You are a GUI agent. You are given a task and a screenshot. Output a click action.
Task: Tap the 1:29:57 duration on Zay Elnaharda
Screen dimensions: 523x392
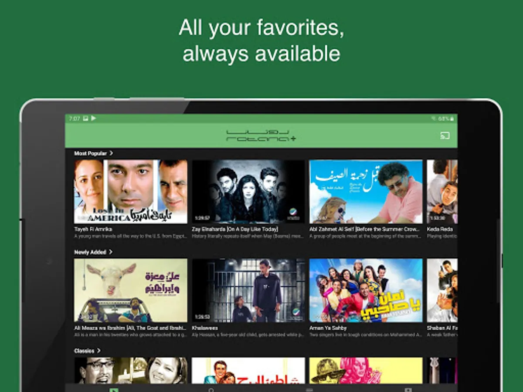[202, 218]
